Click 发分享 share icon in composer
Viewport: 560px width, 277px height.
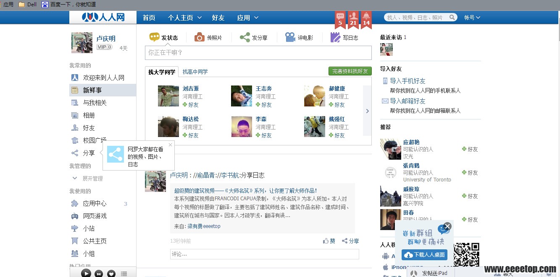245,37
